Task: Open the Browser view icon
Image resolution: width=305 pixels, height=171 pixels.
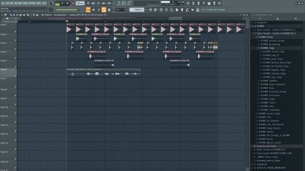Action: pyautogui.click(x=172, y=9)
